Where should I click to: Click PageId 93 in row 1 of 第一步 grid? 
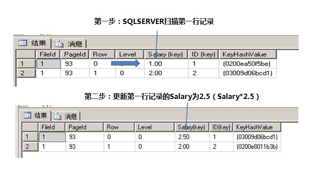tap(75, 64)
